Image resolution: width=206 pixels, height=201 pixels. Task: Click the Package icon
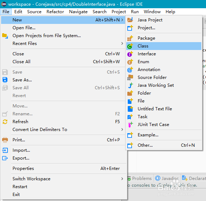click(130, 38)
